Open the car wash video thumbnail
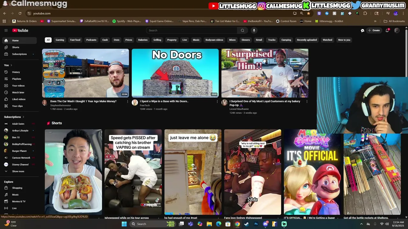 (85, 73)
